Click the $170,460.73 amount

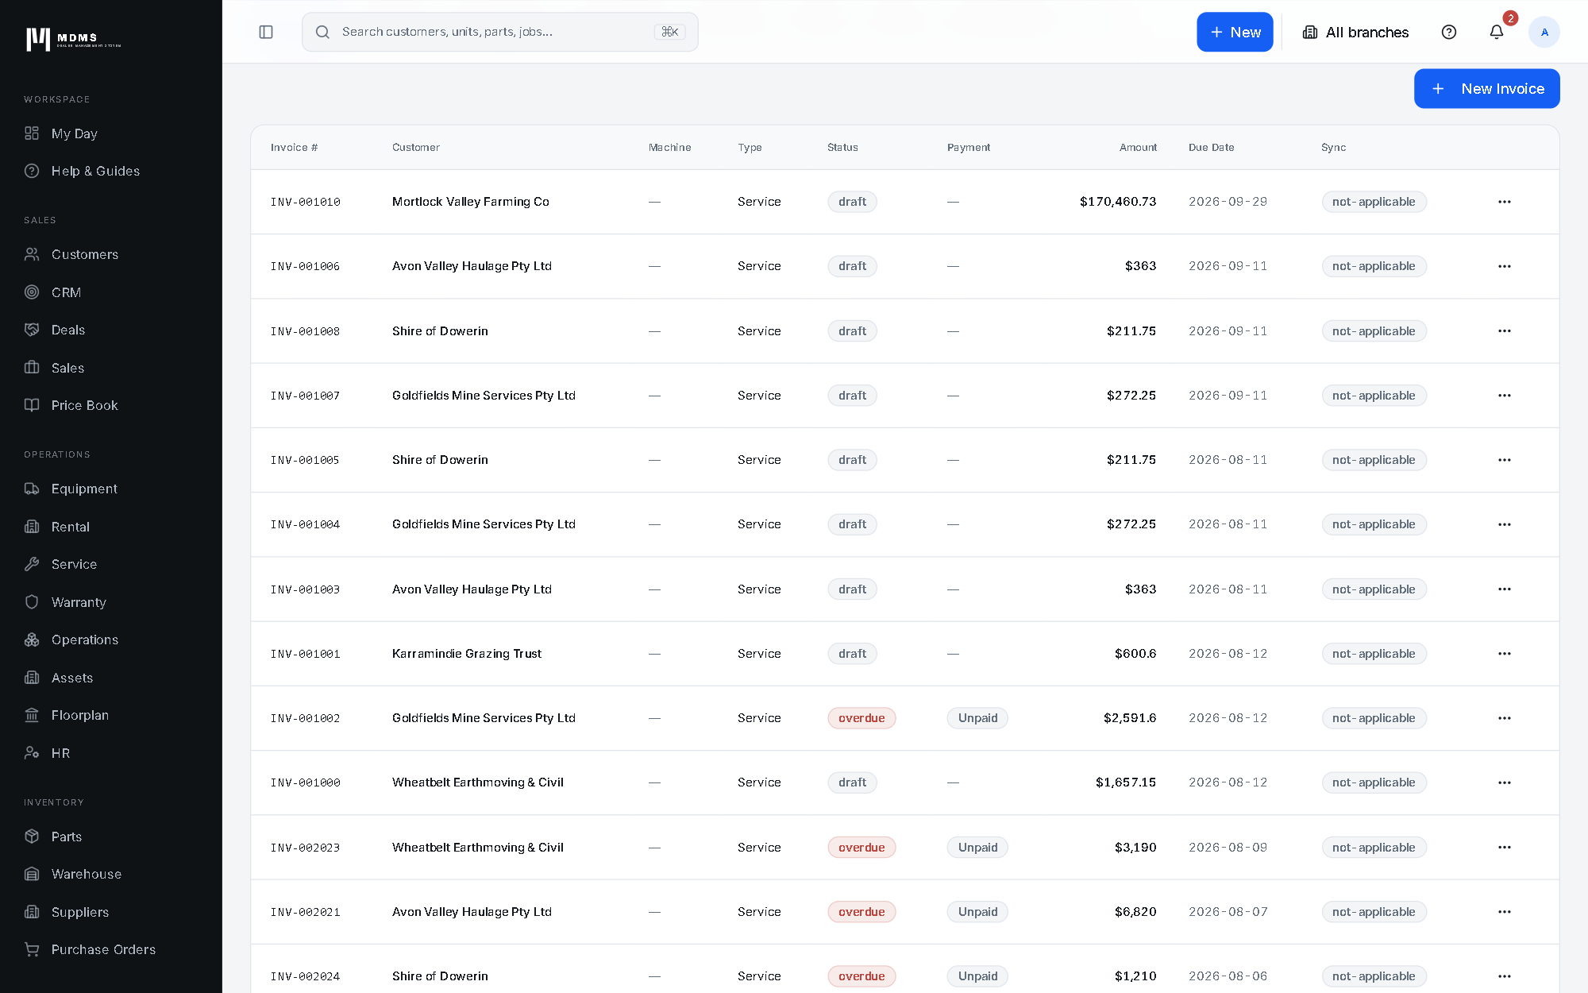click(1118, 202)
